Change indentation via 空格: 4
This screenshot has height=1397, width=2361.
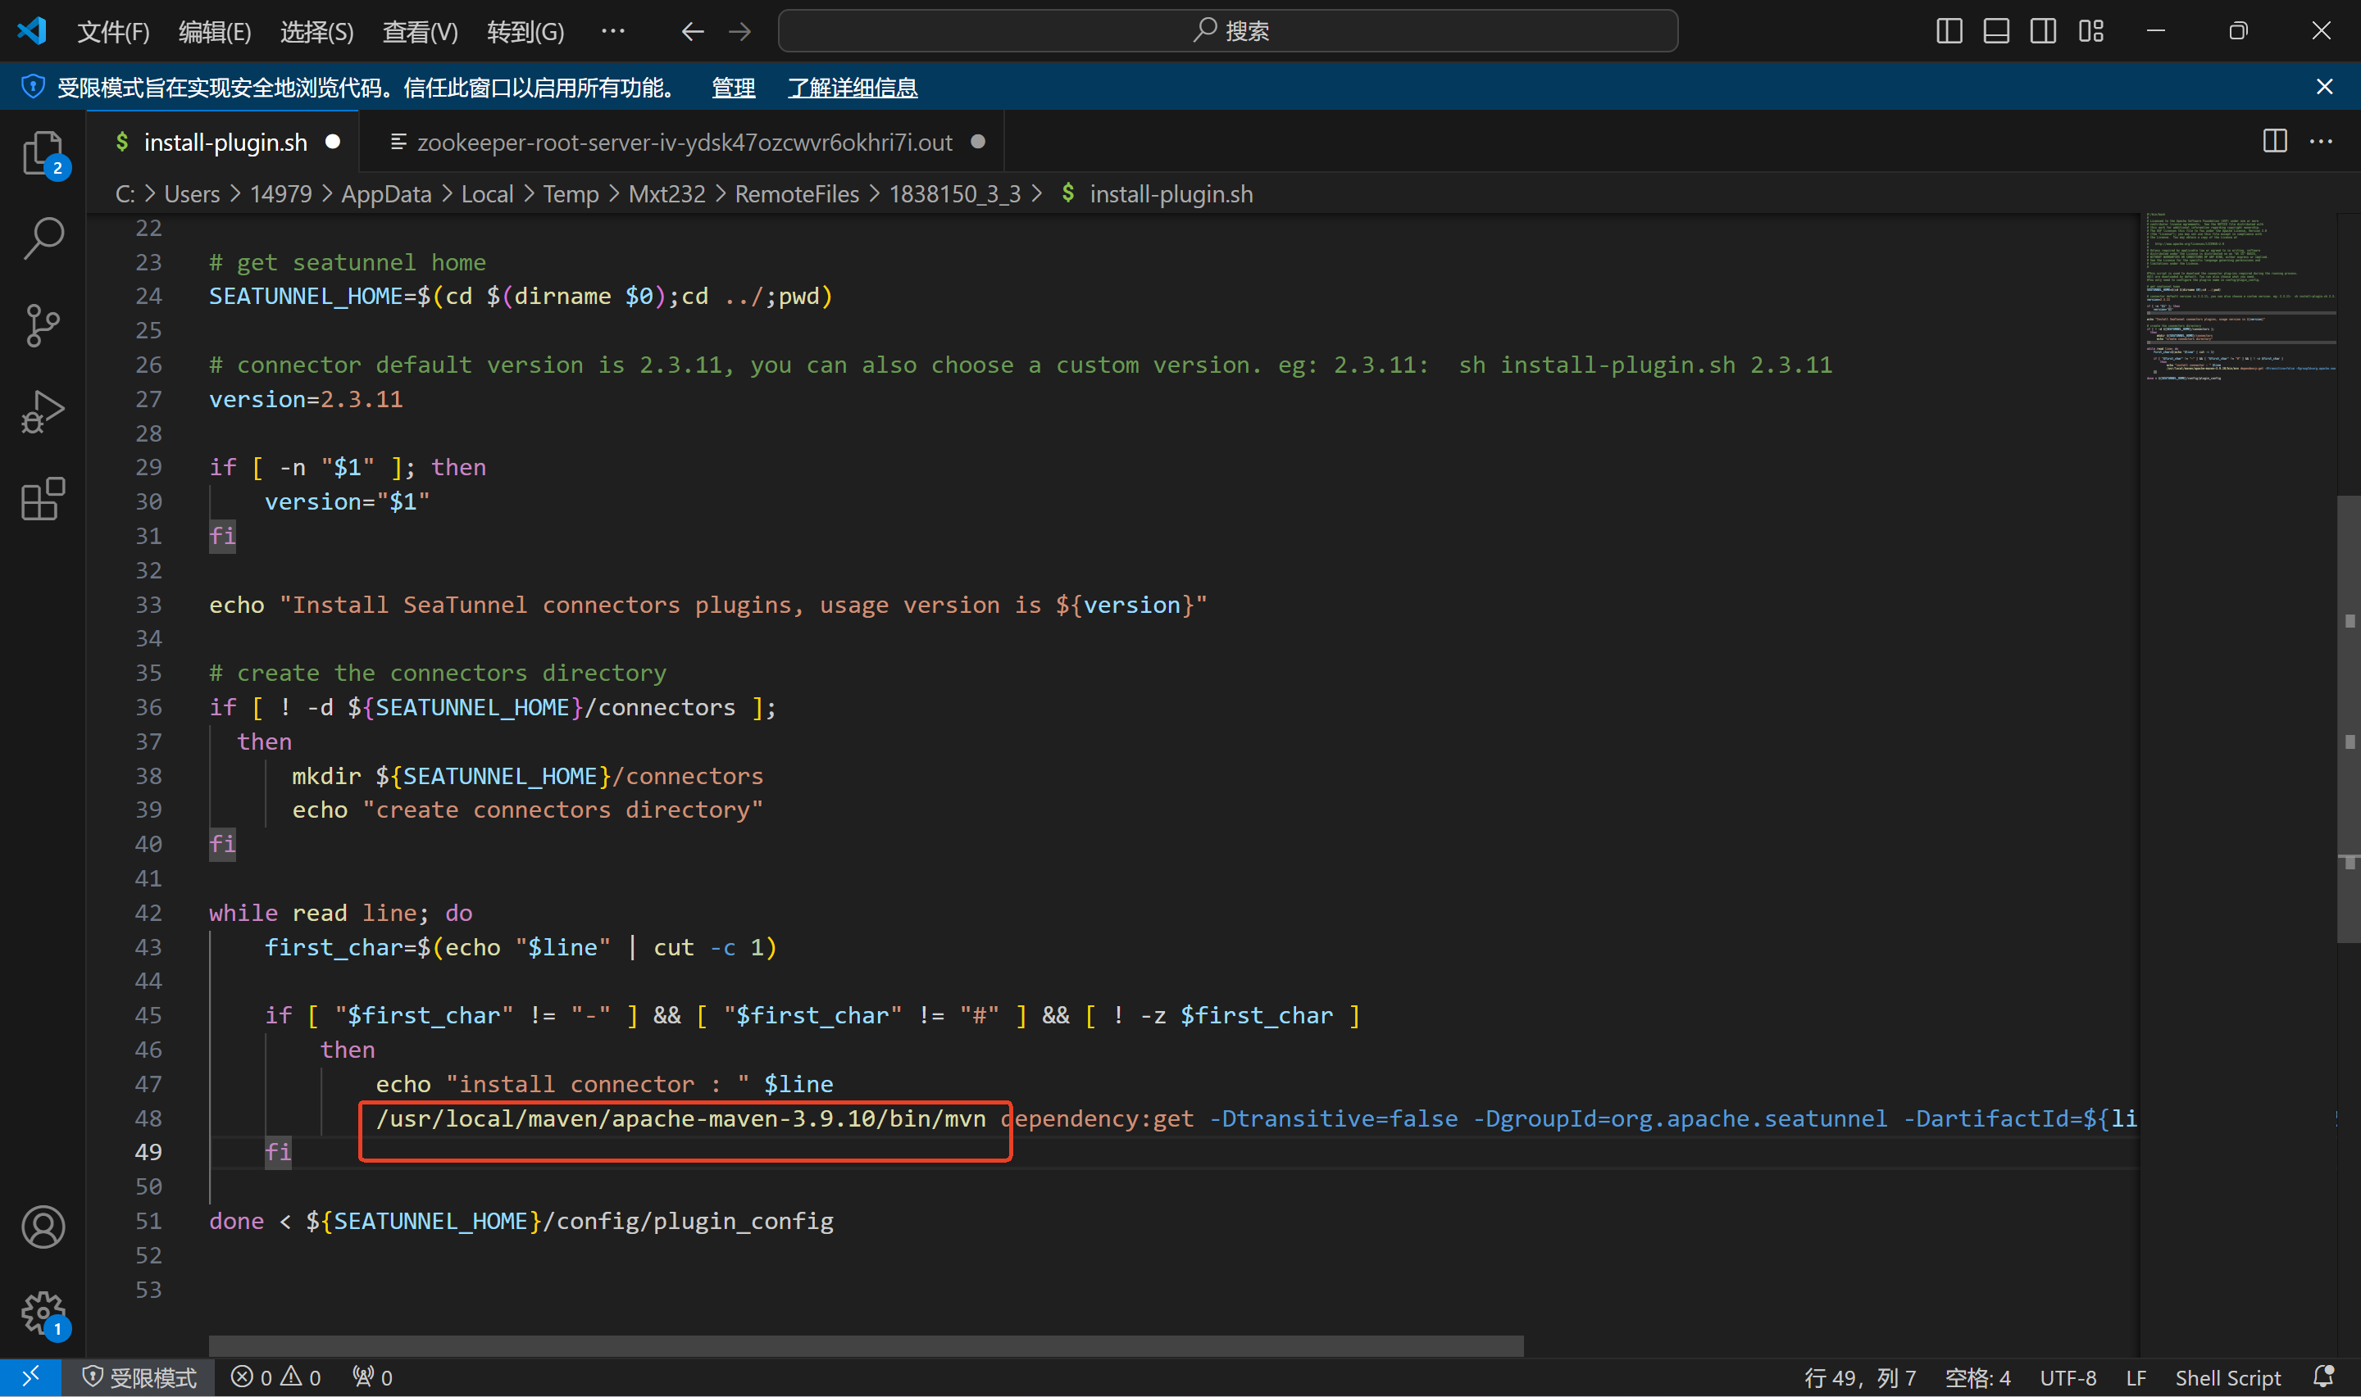tap(1977, 1377)
